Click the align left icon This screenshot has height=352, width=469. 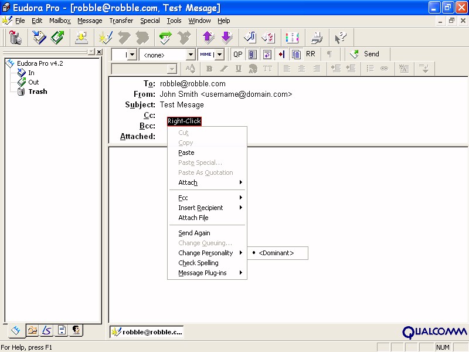click(x=287, y=69)
